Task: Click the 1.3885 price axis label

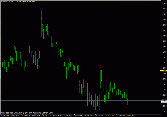Action: (x=164, y=79)
